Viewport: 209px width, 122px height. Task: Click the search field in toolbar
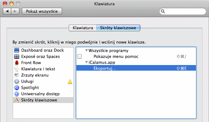183,11
